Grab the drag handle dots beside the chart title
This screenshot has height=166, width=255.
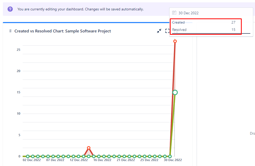click(10, 31)
